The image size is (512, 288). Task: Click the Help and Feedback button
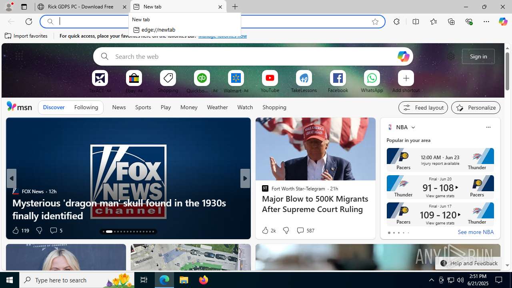pos(468,263)
